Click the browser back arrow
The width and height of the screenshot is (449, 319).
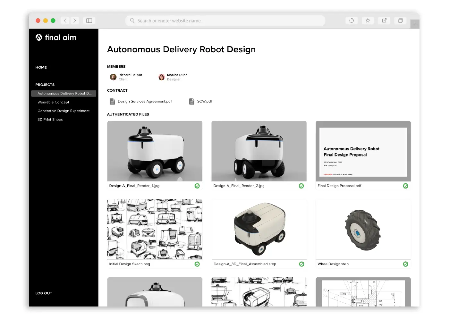tap(65, 21)
